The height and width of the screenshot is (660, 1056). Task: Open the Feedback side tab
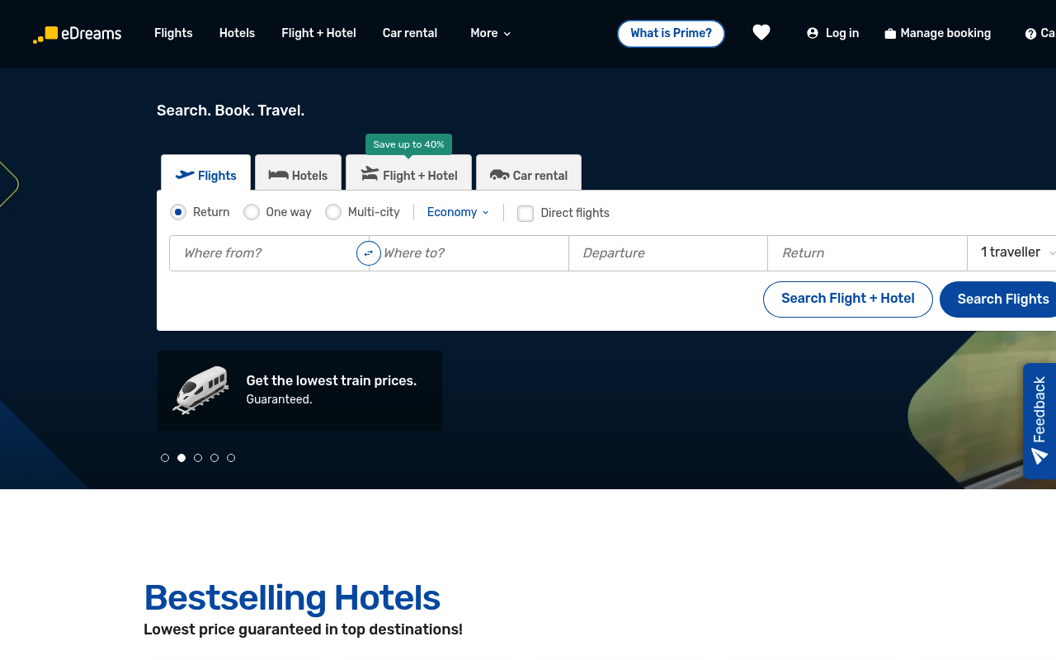[x=1039, y=421]
